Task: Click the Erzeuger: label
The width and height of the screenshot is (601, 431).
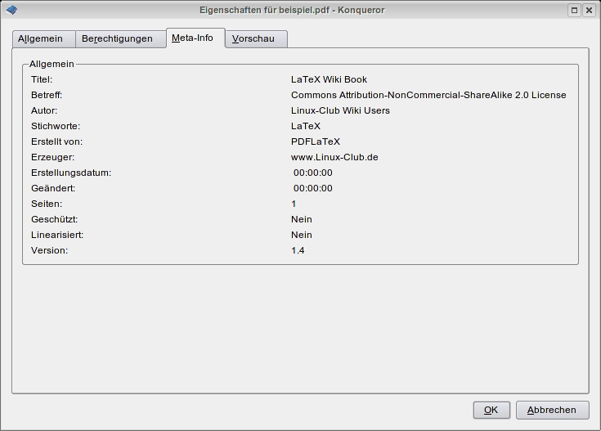Action: pos(53,157)
